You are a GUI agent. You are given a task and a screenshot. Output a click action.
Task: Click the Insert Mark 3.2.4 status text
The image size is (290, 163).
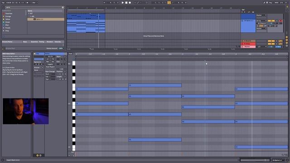pyautogui.click(x=13, y=160)
